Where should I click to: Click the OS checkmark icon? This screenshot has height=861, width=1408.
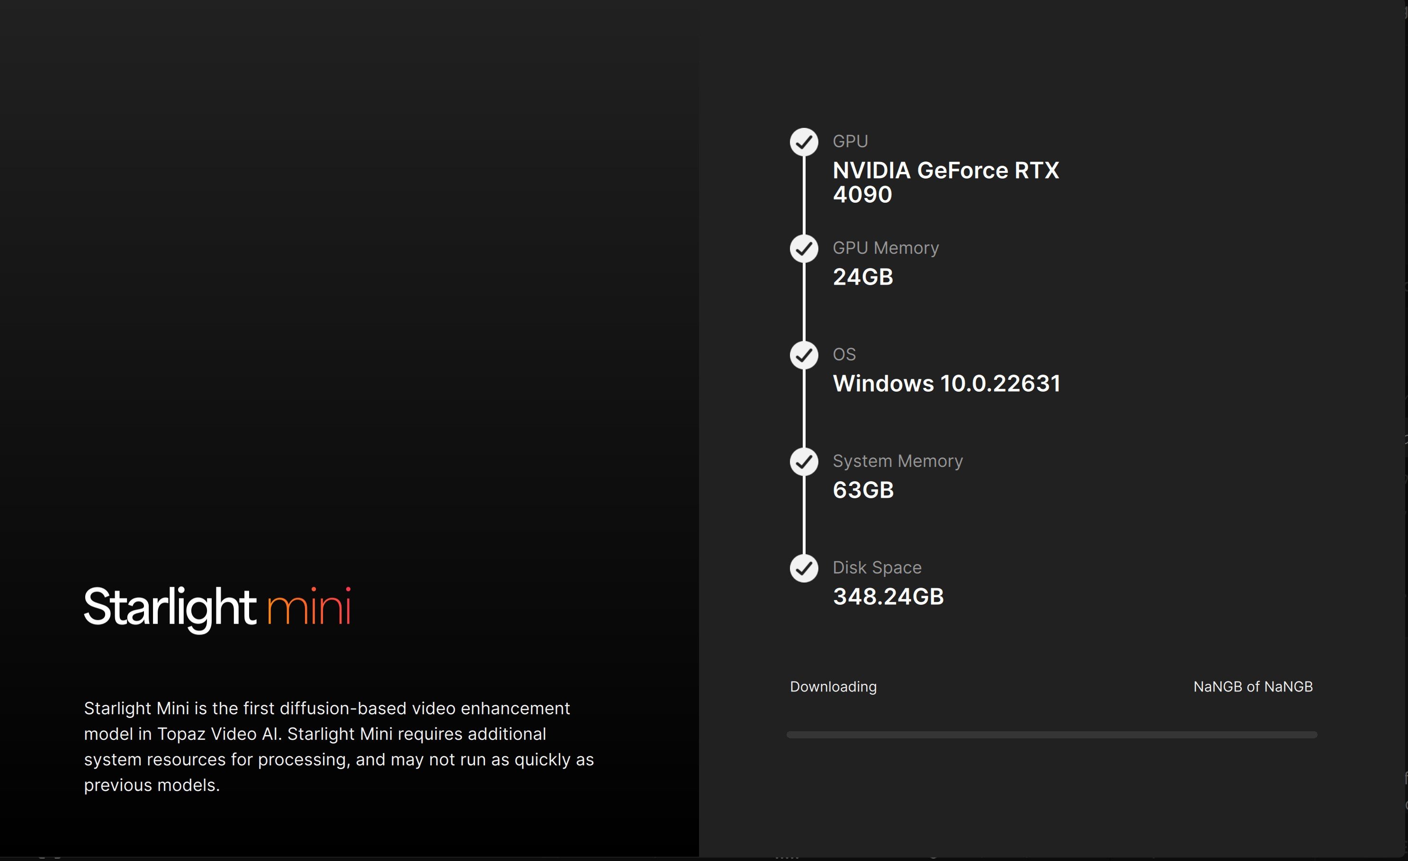(803, 355)
